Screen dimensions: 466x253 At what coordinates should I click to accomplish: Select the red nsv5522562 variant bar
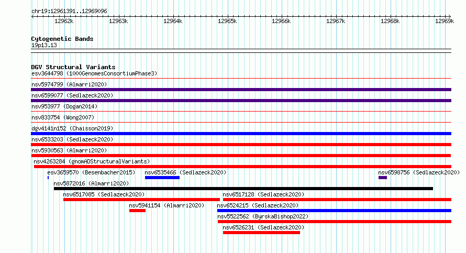pyautogui.click(x=335, y=222)
